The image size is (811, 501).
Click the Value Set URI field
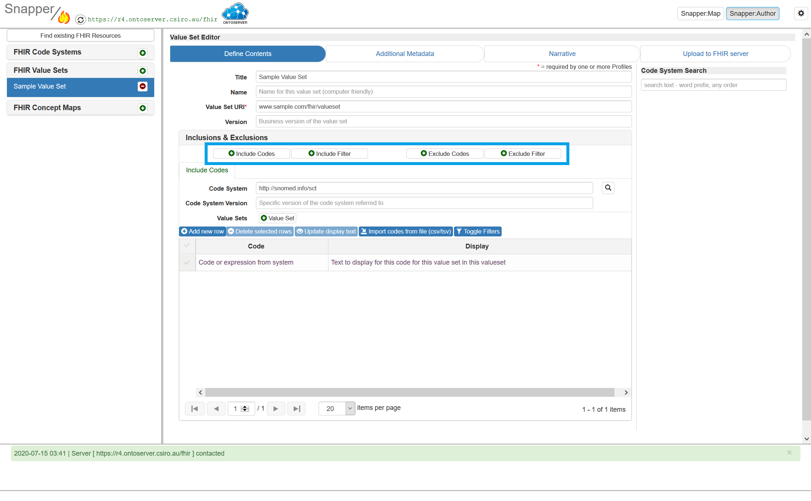click(x=444, y=106)
